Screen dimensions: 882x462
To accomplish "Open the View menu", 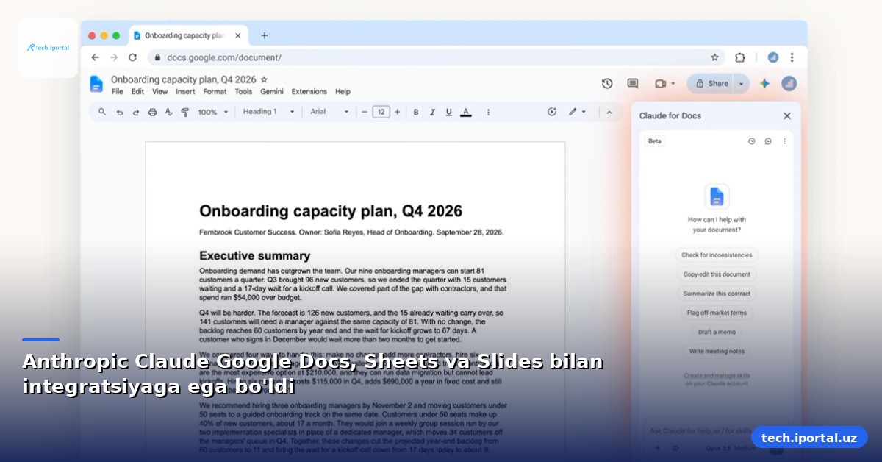I will point(159,92).
